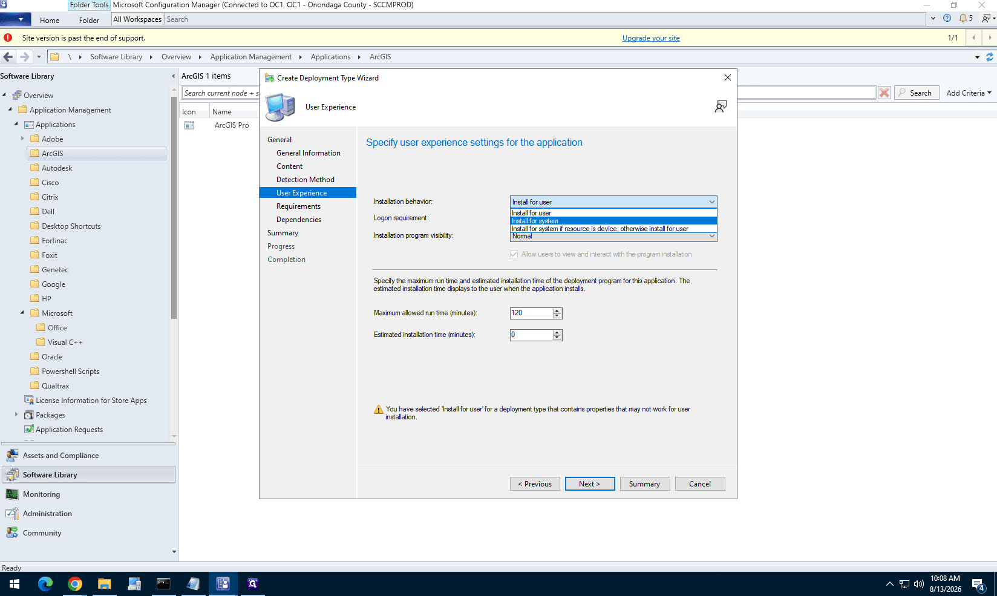997x596 pixels.
Task: Click the Previous button in the wizard
Action: [x=535, y=483]
